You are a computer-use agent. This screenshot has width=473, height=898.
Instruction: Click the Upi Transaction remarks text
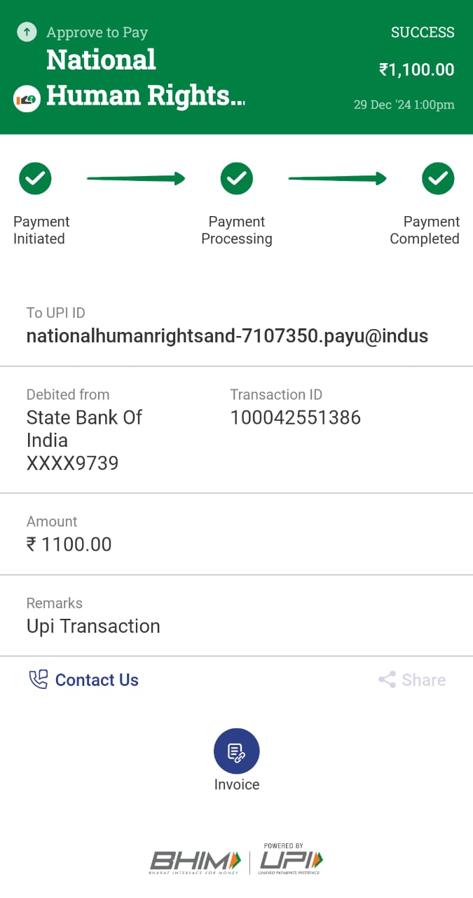pyautogui.click(x=93, y=626)
